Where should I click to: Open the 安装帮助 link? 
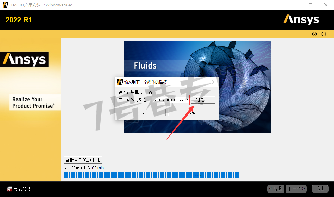22,189
